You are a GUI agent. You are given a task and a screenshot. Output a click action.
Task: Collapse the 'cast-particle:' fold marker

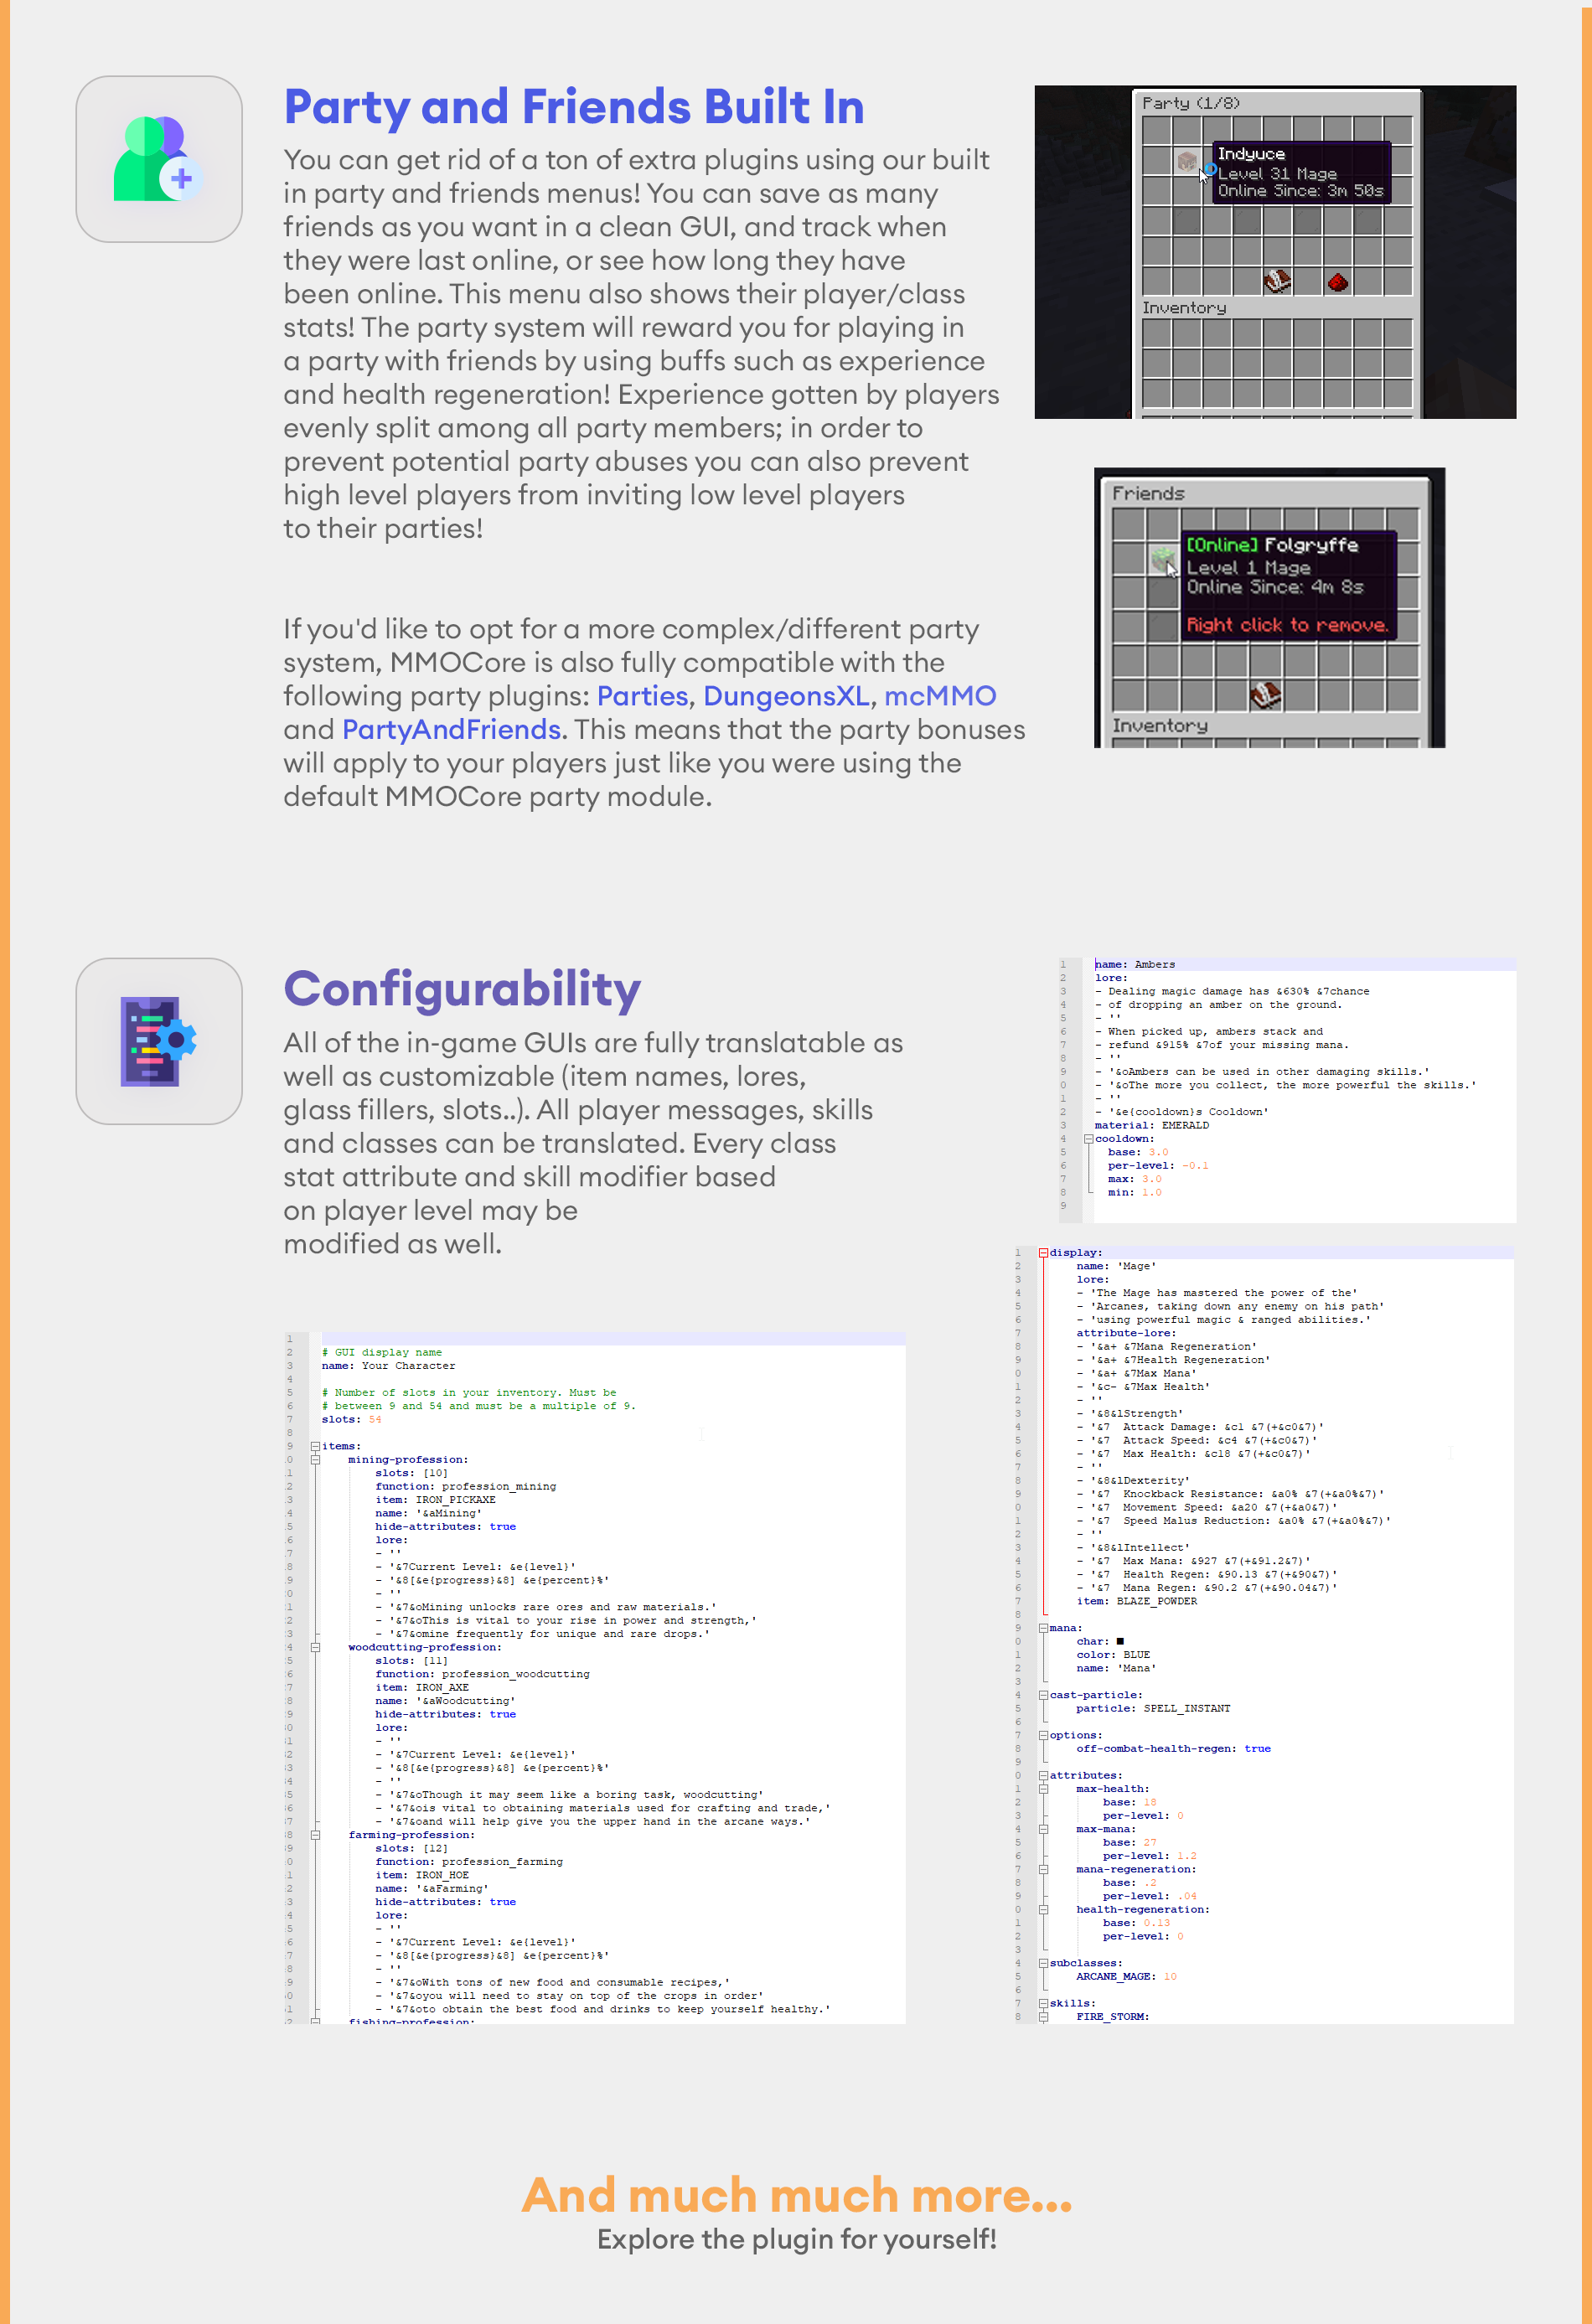click(1043, 1695)
